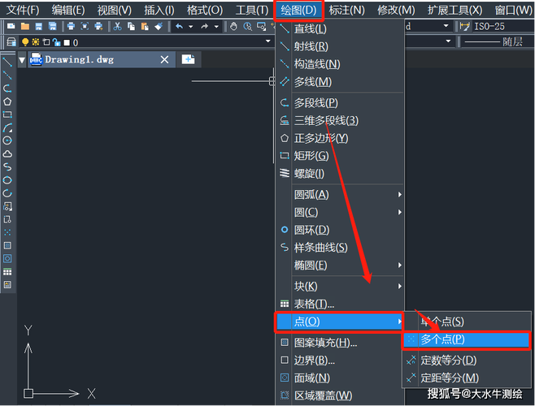535x406 pixels.
Task: Click the Undo arrow icon
Action: [x=180, y=26]
